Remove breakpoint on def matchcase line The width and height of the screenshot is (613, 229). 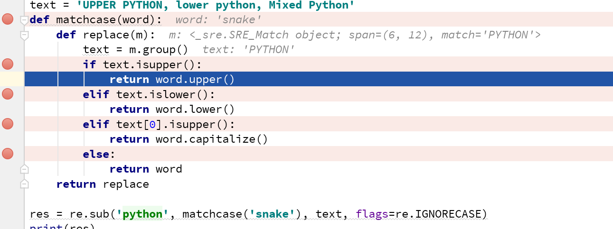coord(8,20)
